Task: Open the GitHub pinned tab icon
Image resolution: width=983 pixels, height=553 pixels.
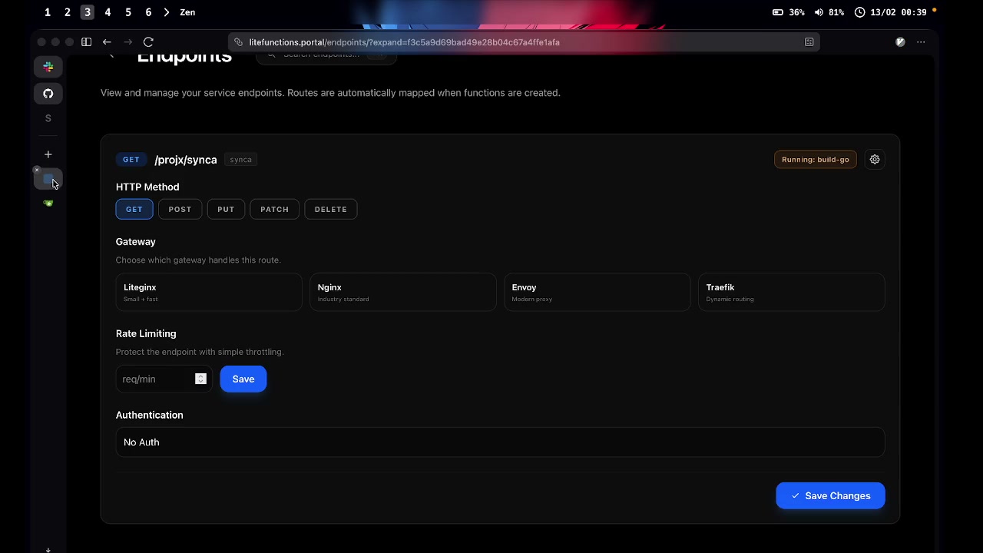Action: click(x=48, y=94)
